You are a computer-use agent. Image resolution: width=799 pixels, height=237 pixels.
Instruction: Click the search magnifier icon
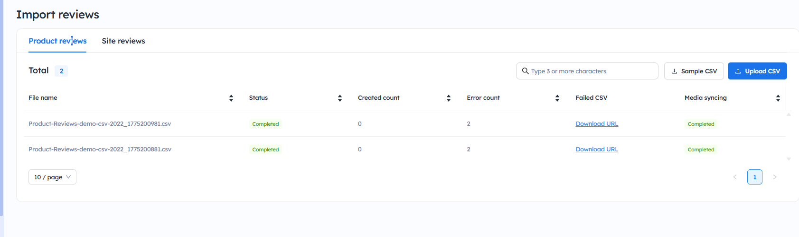point(525,71)
